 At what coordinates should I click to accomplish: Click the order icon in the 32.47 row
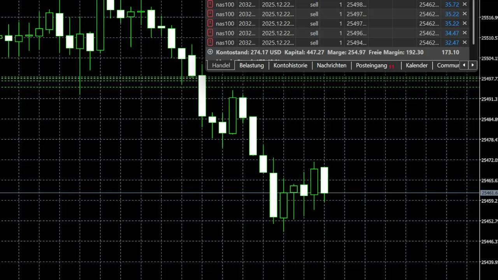point(210,42)
